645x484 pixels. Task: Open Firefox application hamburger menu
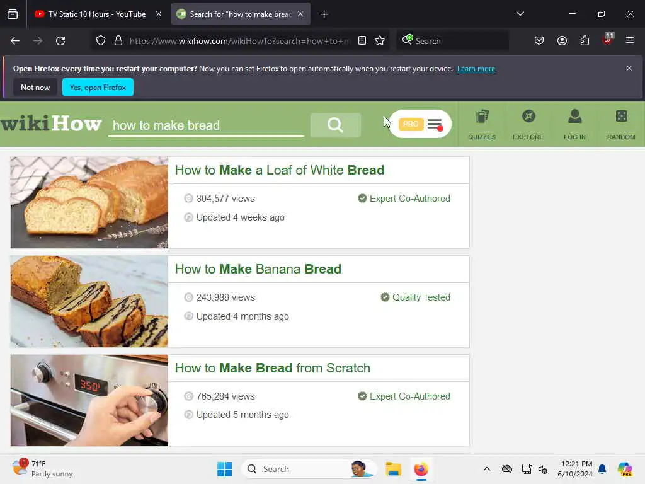630,40
